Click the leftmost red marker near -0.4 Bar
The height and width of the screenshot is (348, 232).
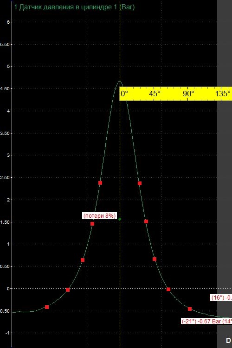pyautogui.click(x=47, y=307)
